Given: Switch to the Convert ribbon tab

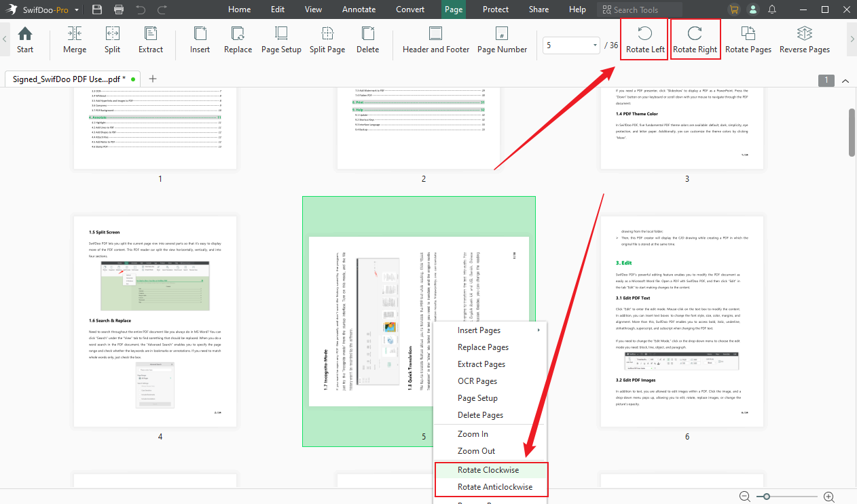Looking at the screenshot, I should (x=410, y=9).
